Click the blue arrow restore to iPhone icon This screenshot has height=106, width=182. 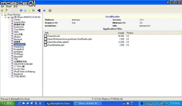[x=39, y=10]
